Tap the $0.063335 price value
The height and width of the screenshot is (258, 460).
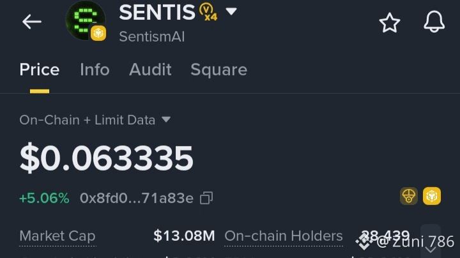pyautogui.click(x=106, y=158)
